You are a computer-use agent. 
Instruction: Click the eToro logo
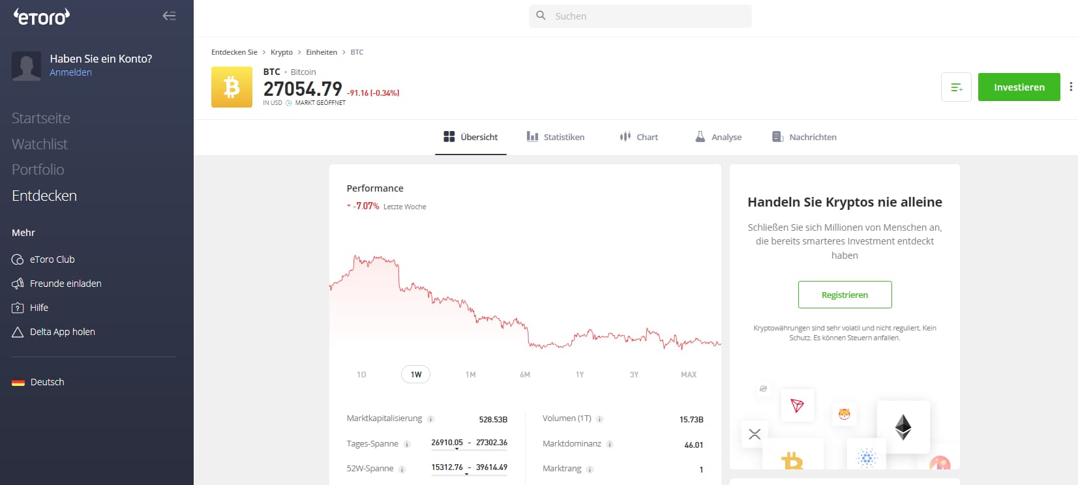(42, 16)
